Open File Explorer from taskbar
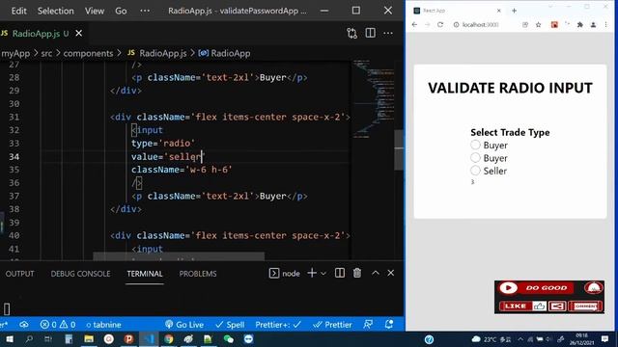This screenshot has height=347, width=618. click(x=89, y=338)
